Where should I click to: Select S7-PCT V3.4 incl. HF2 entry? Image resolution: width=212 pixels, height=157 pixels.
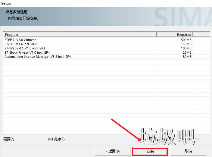[x=20, y=44]
